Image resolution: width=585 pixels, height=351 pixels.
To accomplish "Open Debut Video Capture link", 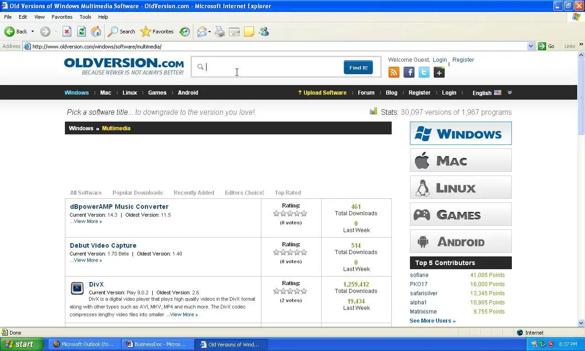I will 103,245.
